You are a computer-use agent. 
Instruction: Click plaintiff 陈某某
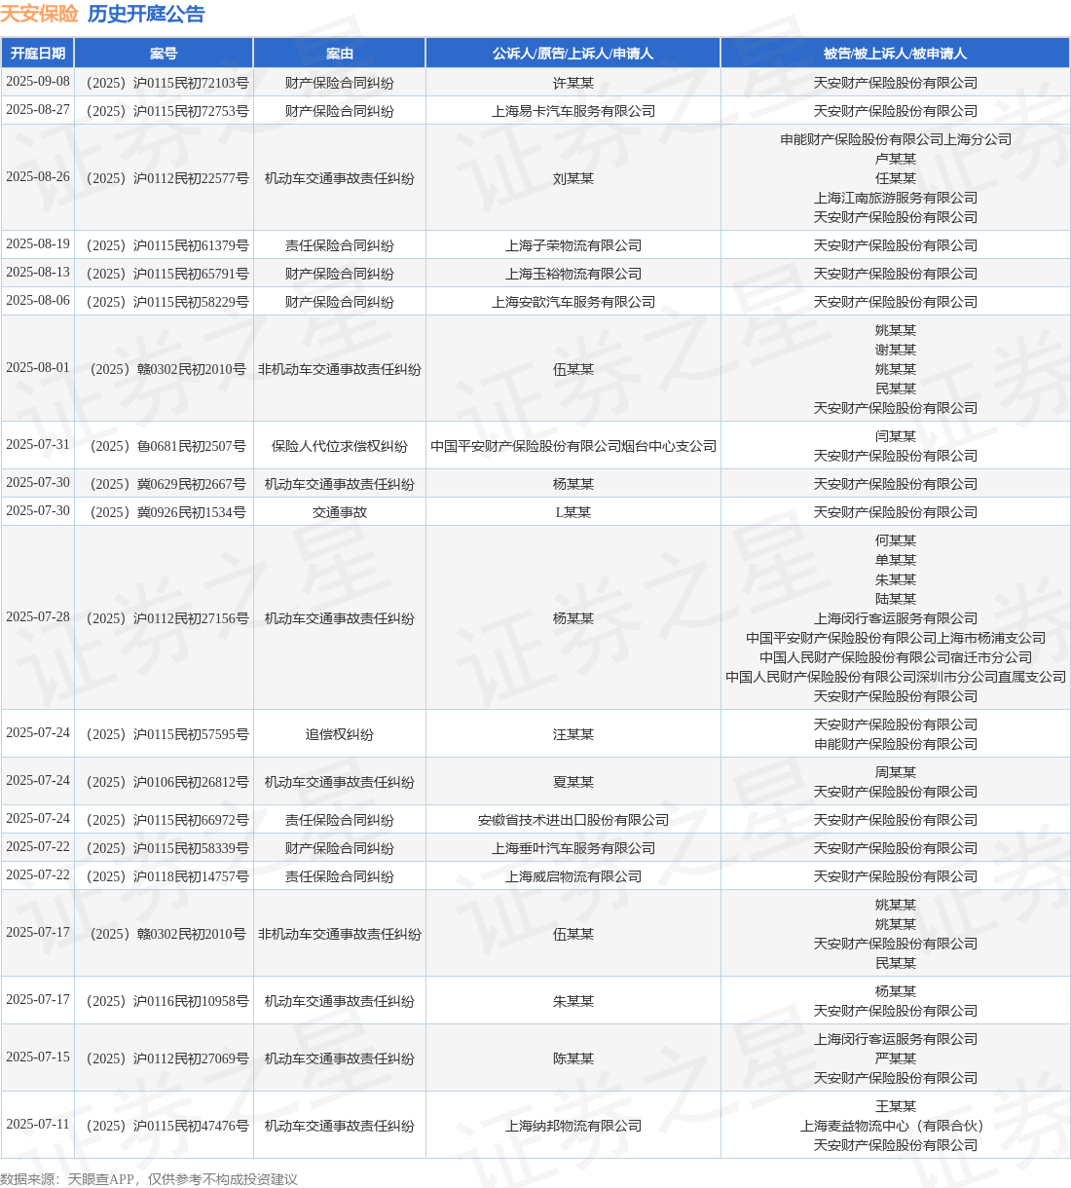coord(573,1058)
